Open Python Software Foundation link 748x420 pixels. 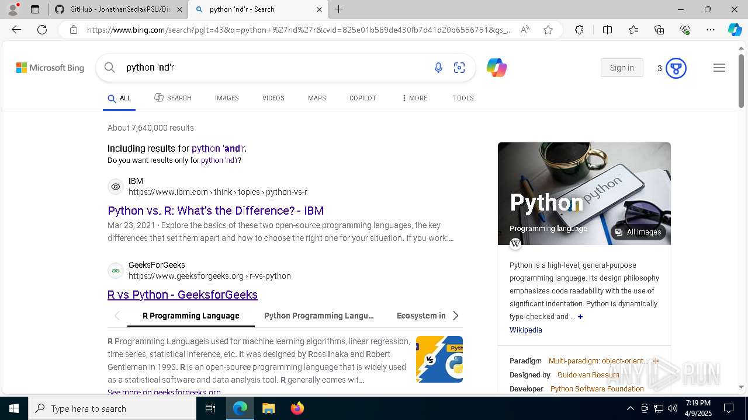click(x=597, y=389)
